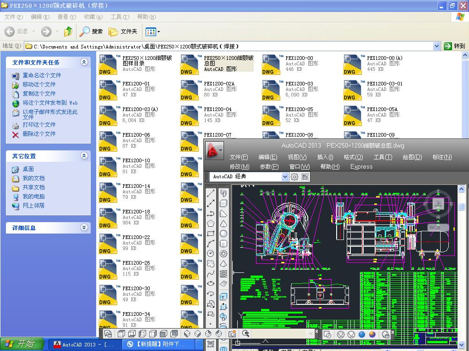Open the Explorer views dropdown button
The height and width of the screenshot is (351, 469).
[x=153, y=32]
